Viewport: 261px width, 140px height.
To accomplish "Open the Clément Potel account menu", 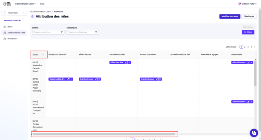I will tap(247, 4).
